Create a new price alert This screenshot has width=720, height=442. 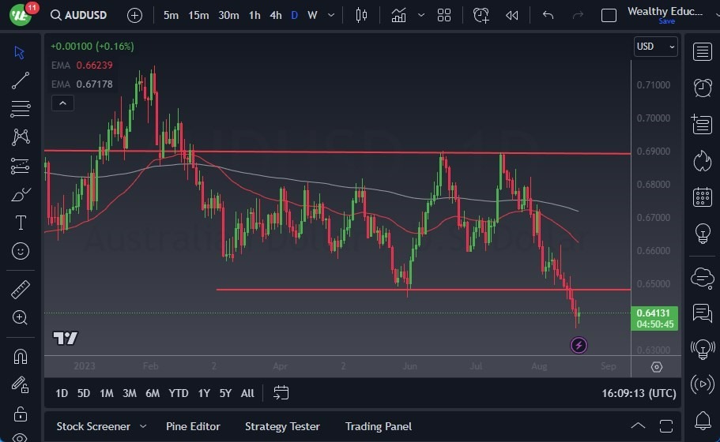481,15
